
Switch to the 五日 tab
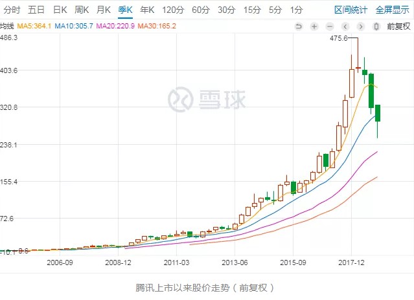click(36, 10)
